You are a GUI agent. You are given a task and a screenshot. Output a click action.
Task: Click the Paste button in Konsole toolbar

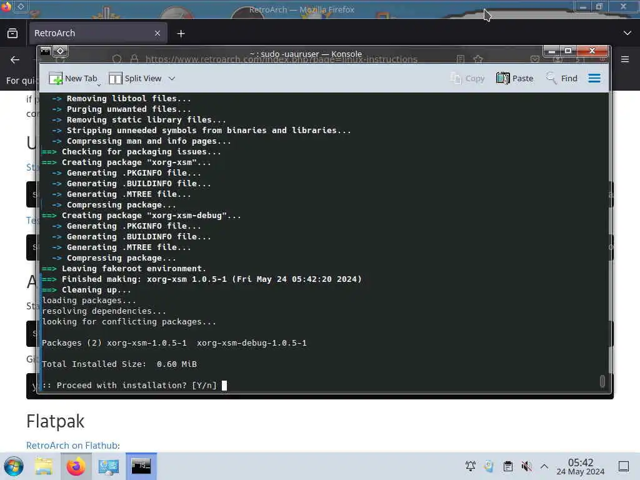(515, 78)
